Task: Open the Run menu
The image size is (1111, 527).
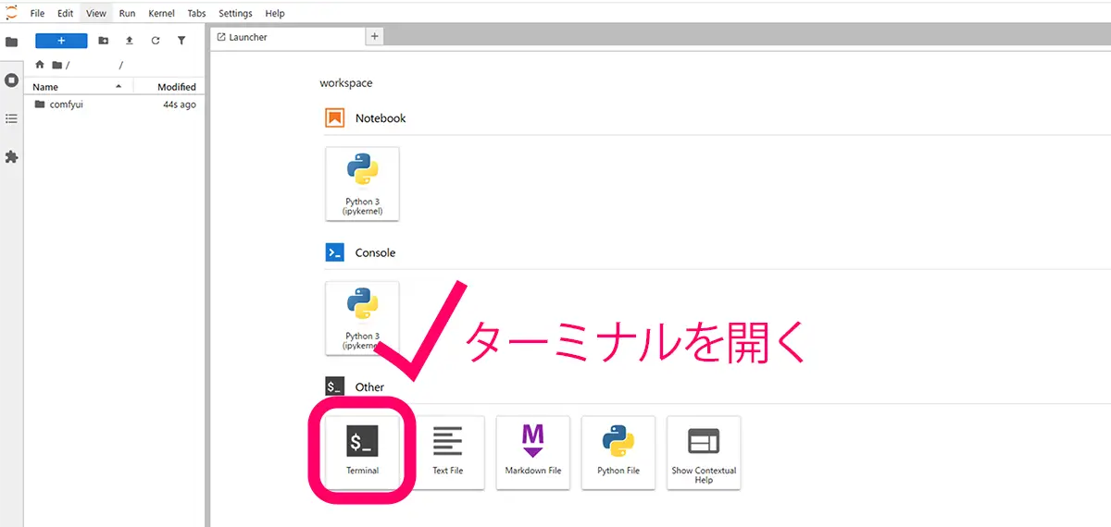Action: [x=127, y=13]
